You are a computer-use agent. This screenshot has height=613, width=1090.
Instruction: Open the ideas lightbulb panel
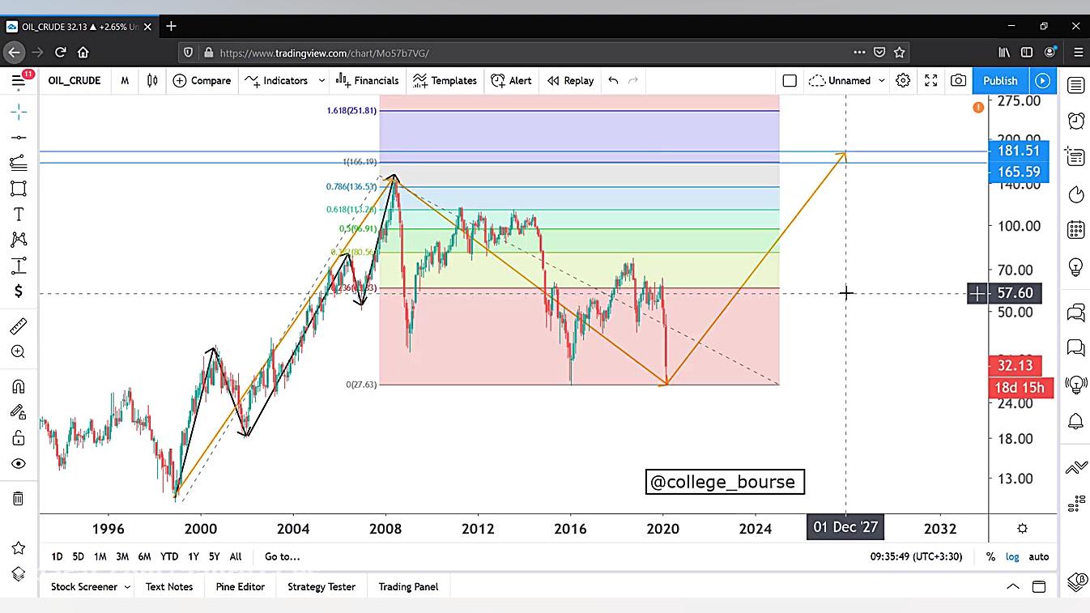click(1075, 266)
